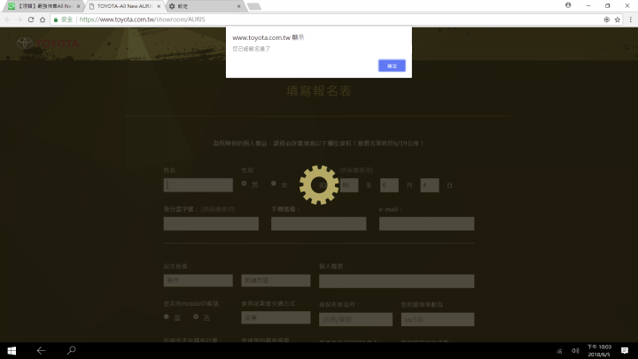Open the Chrome profile avatar icon
The width and height of the screenshot is (638, 359).
click(x=568, y=5)
